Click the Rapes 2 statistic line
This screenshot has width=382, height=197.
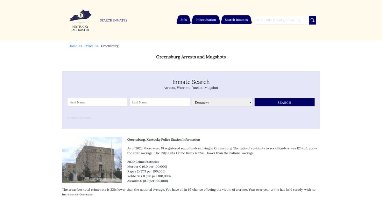pos(146,171)
